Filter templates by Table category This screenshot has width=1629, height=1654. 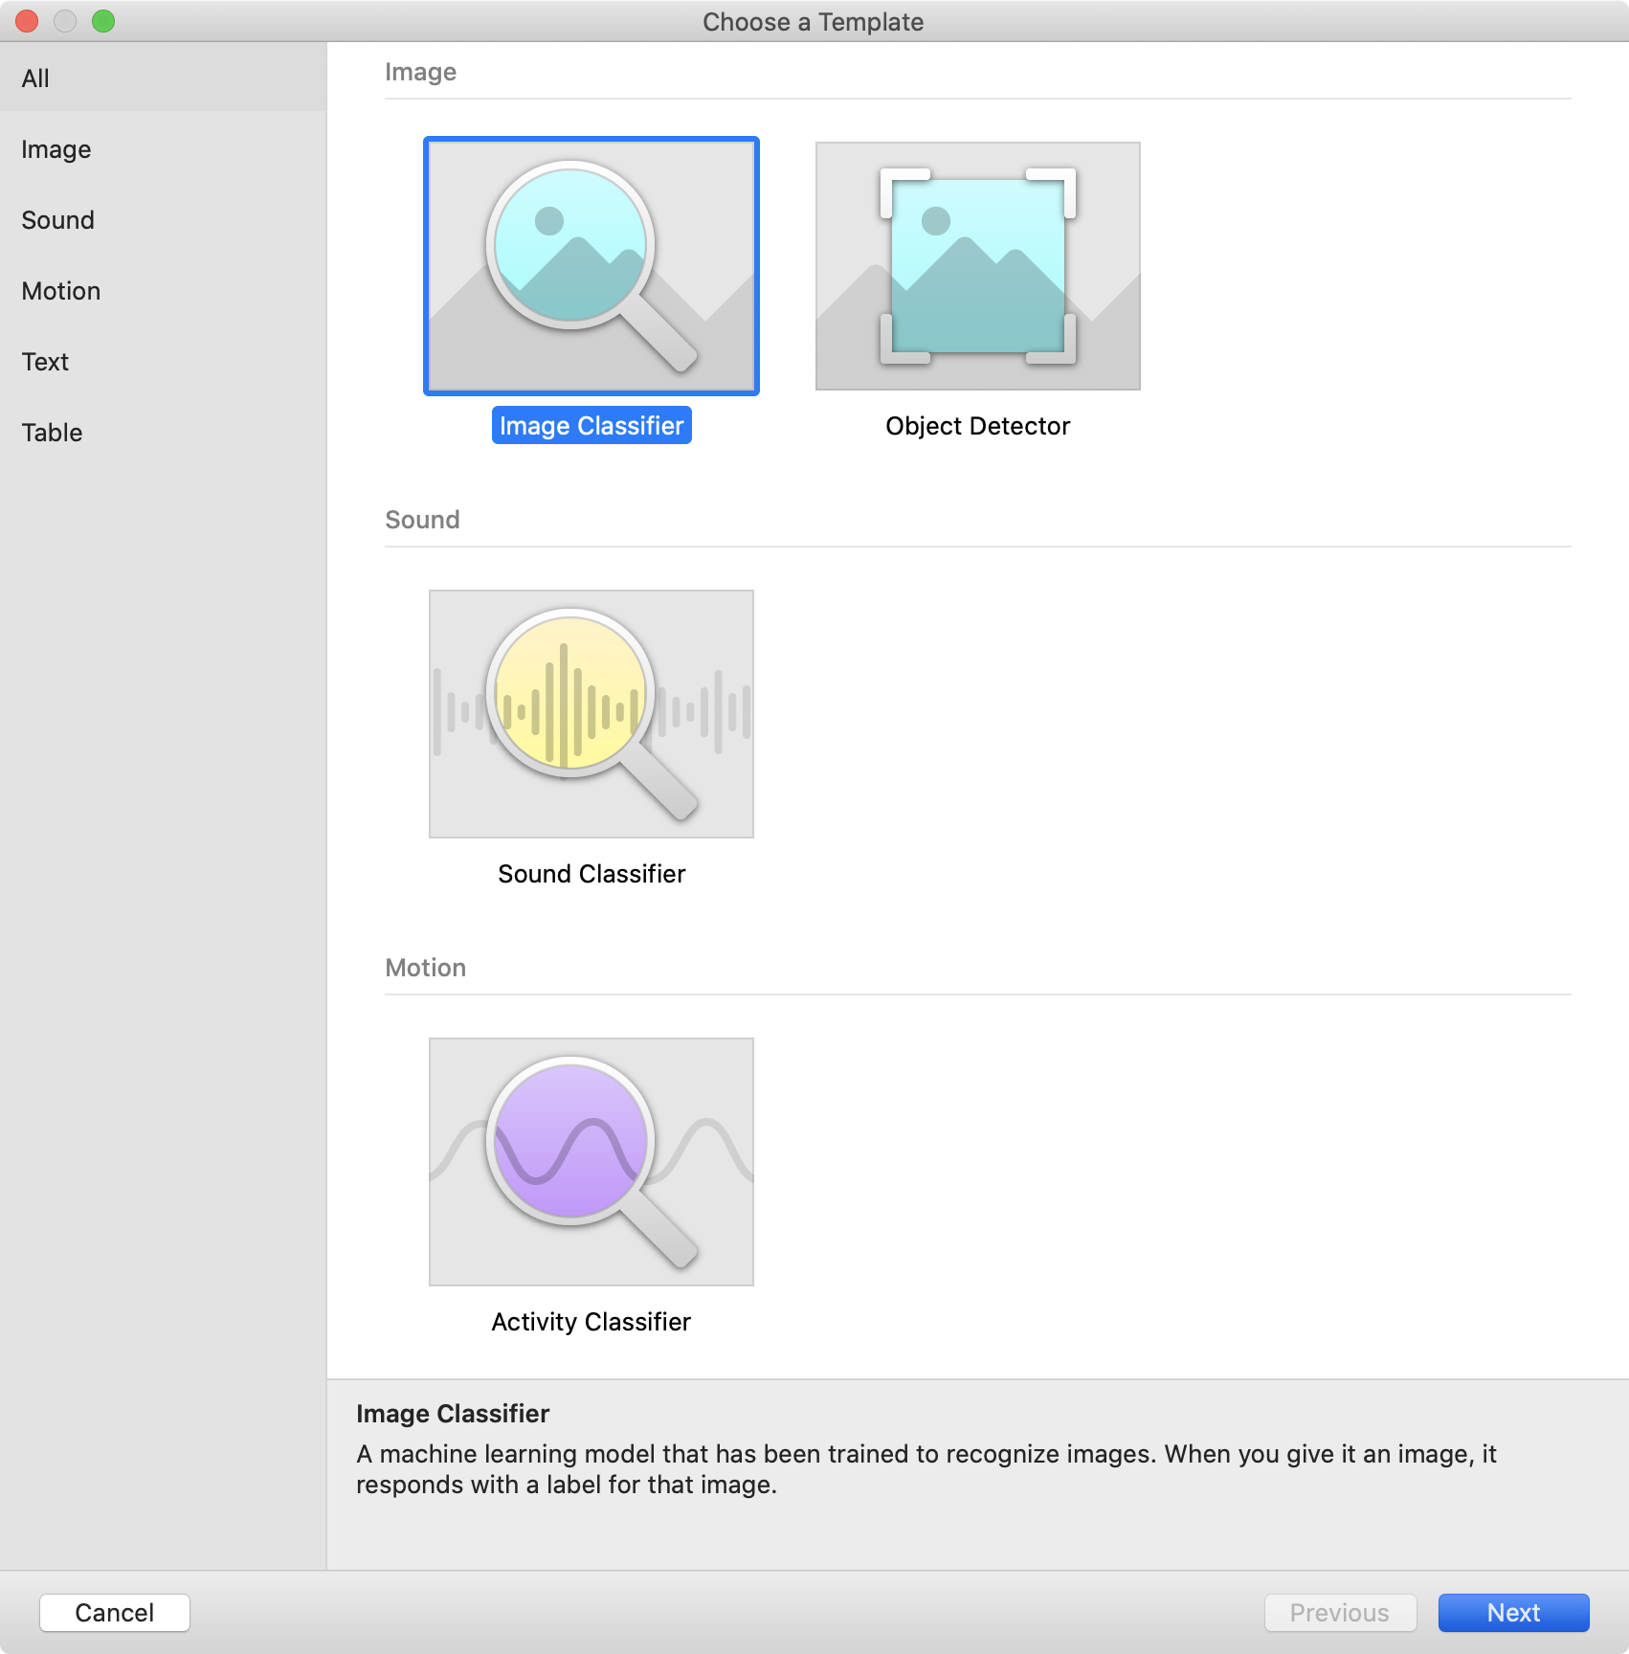tap(163, 433)
